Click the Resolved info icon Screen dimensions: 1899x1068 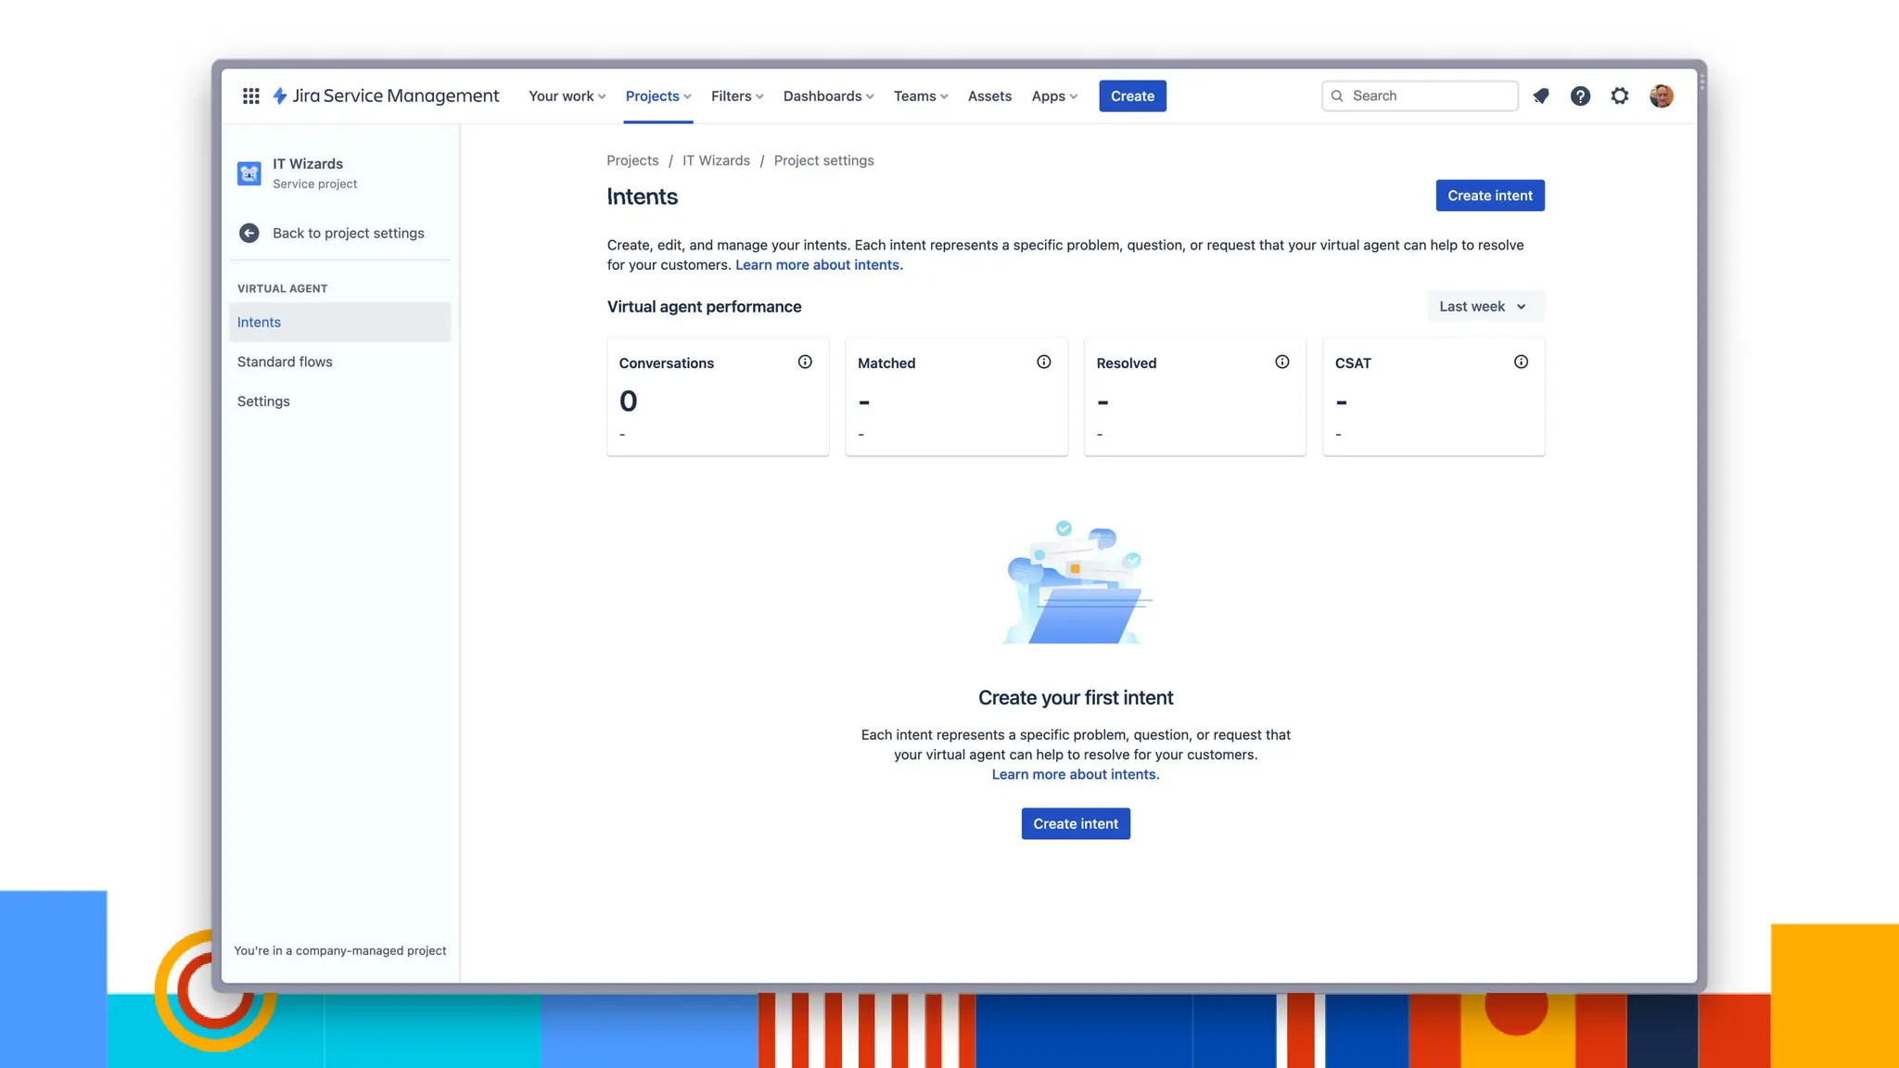1282,362
